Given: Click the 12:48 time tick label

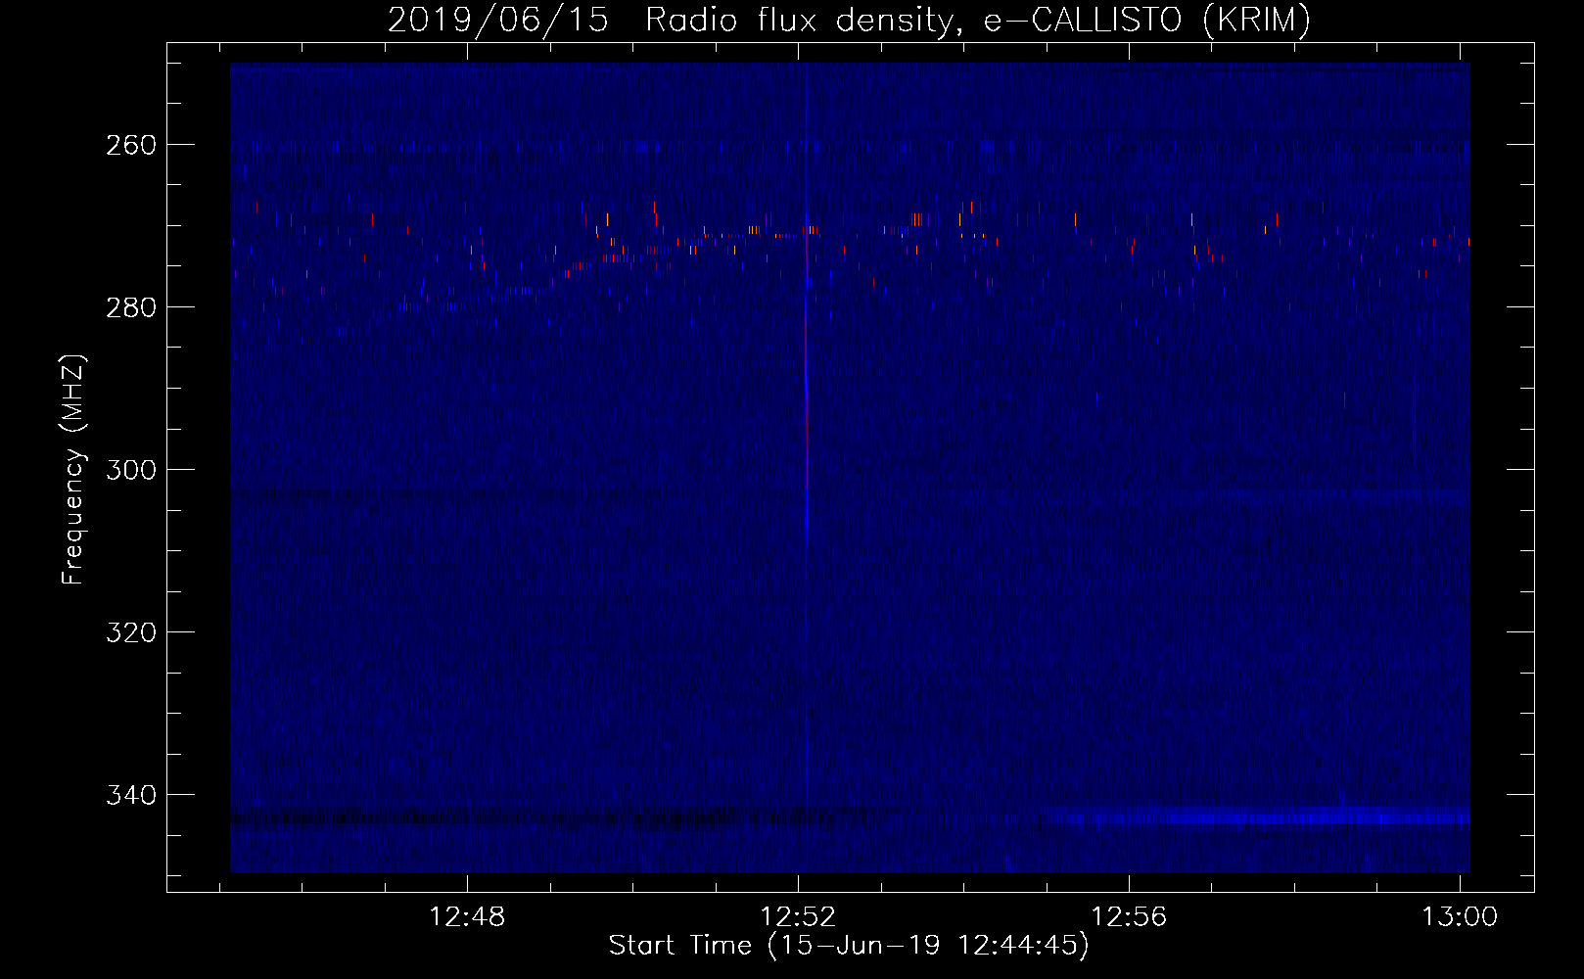Looking at the screenshot, I should click(x=468, y=917).
